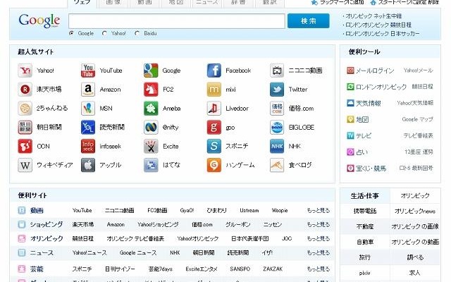Open the 動画 category link
The height and width of the screenshot is (282, 451).
coord(37,210)
